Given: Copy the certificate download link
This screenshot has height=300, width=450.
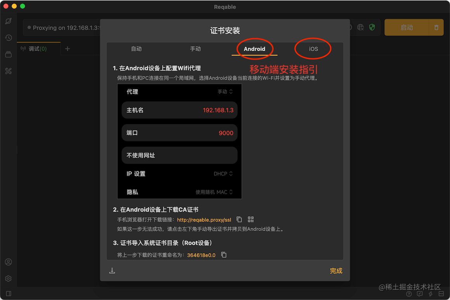Looking at the screenshot, I should click(239, 219).
